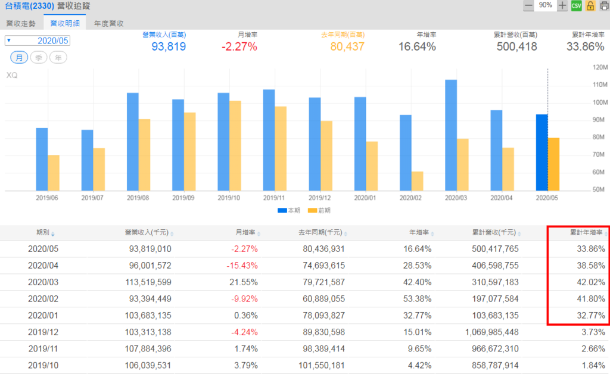Image resolution: width=610 pixels, height=374 pixels.
Task: Click the cumulative revenue cell 310,597,183
Action: click(495, 282)
